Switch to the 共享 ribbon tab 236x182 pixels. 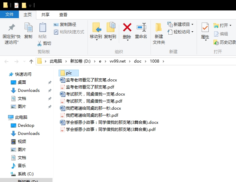45,15
